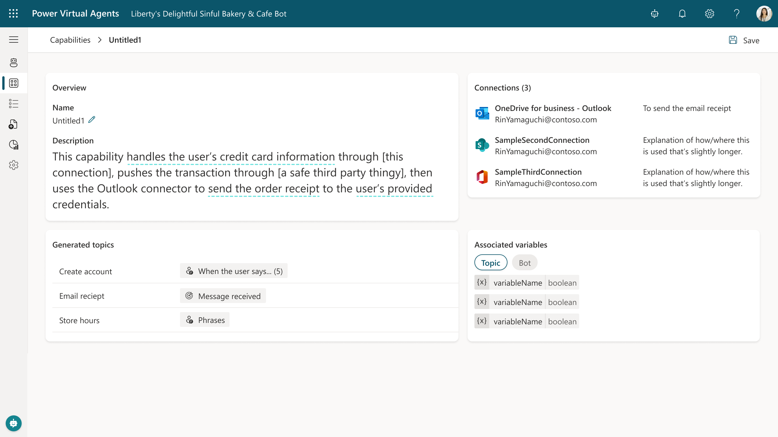This screenshot has height=437, width=778.
Task: Click the help question mark icon
Action: (x=737, y=14)
